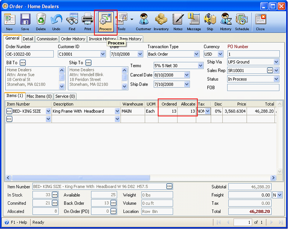The width and height of the screenshot is (288, 229).
Task: Open Ship To address ellipsis button
Action: [x=89, y=63]
